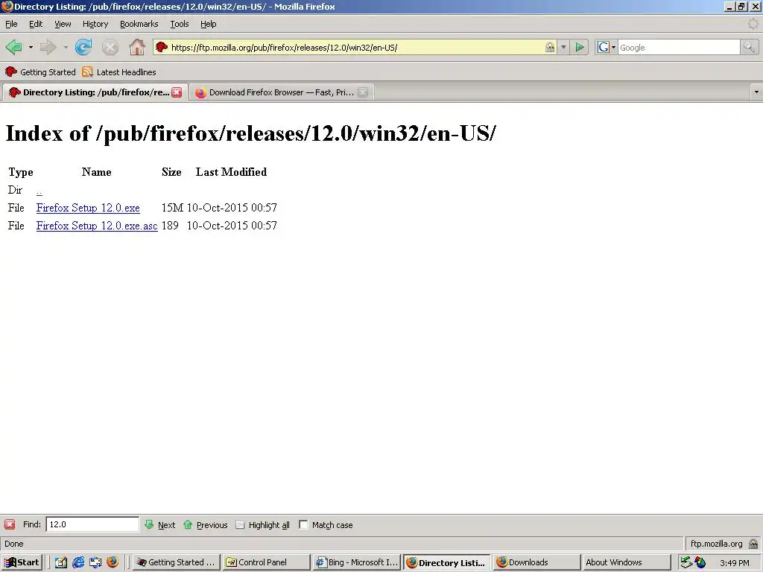The width and height of the screenshot is (763, 572).
Task: Open the Forward history dropdown arrow
Action: click(x=66, y=47)
